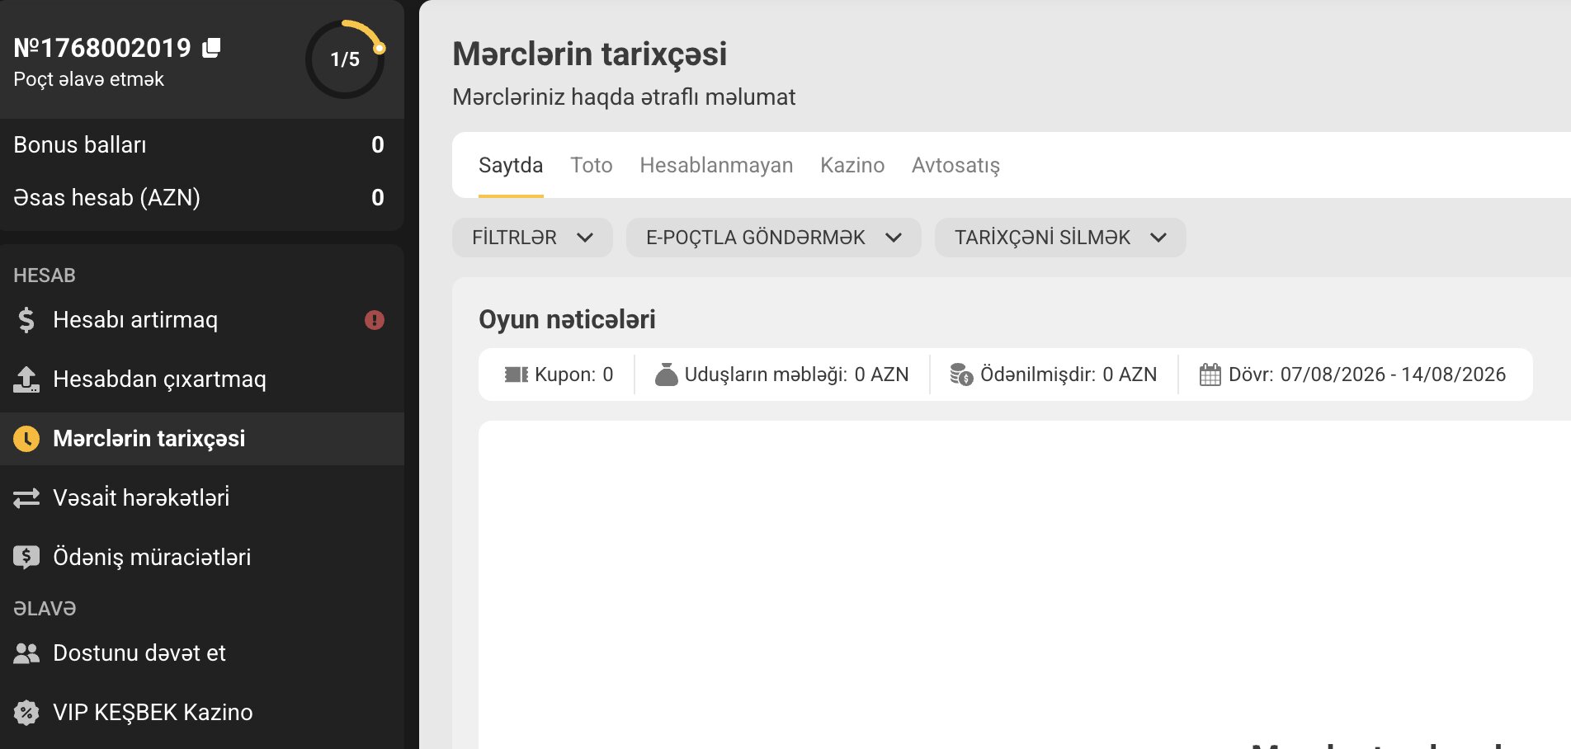Click Ödənilmişdir: 0 AZN text
Screen dimensions: 1571x749
point(1069,374)
